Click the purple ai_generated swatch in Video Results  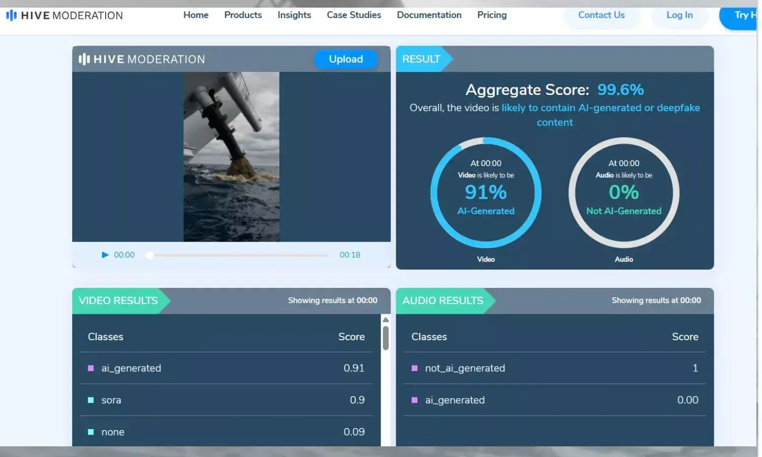pos(91,368)
